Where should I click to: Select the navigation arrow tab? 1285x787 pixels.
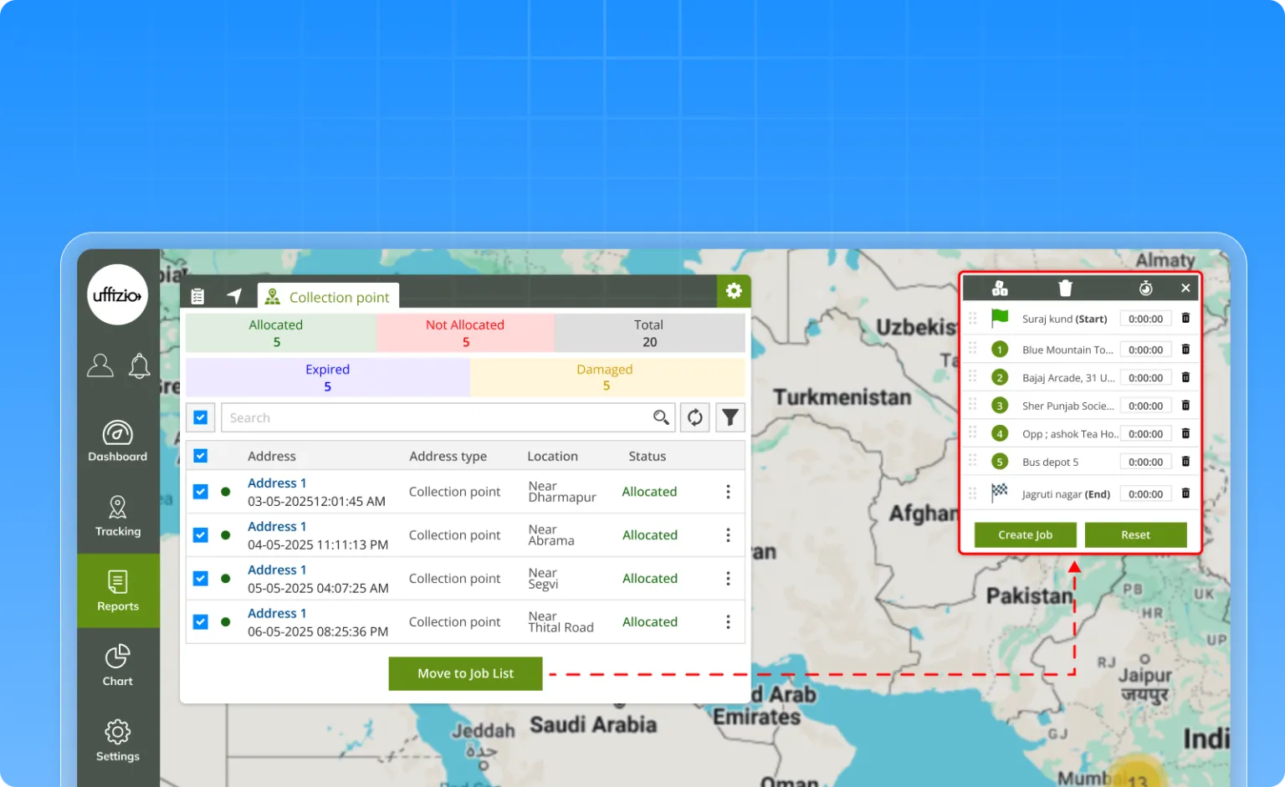pos(234,296)
